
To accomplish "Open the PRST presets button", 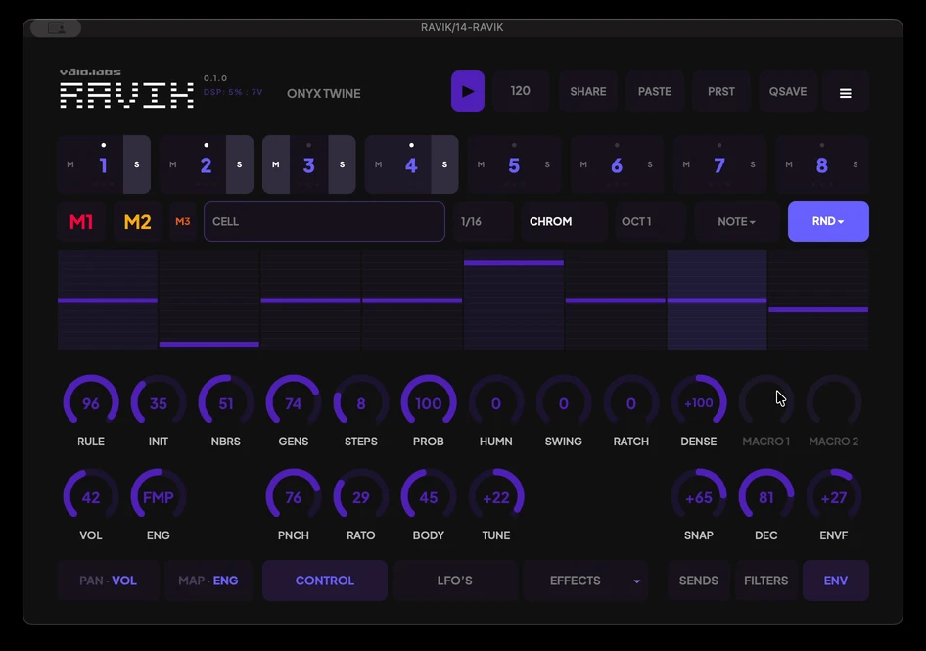I will 721,92.
